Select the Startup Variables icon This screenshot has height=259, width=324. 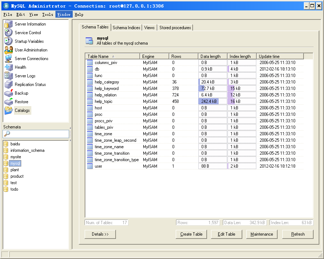click(x=9, y=41)
